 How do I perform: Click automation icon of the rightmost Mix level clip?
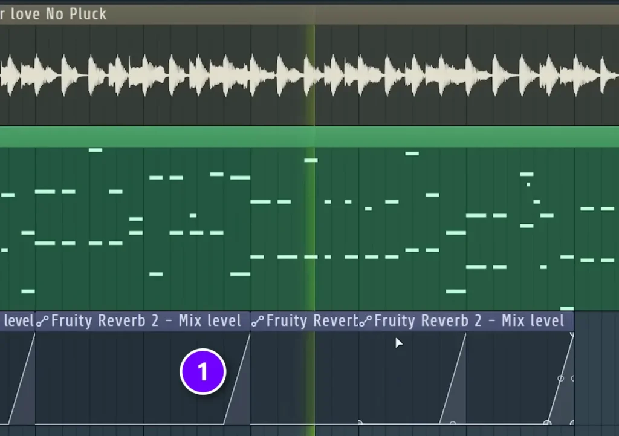366,322
